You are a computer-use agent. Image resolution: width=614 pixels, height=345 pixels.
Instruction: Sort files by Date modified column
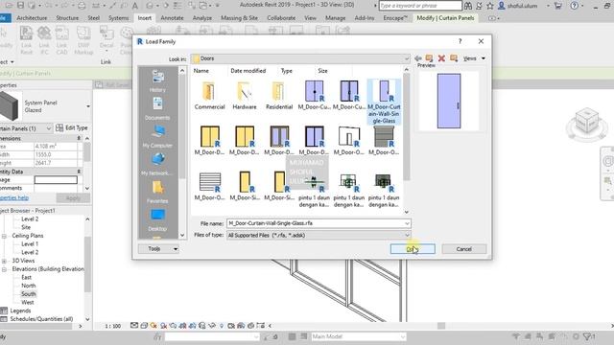pyautogui.click(x=248, y=71)
